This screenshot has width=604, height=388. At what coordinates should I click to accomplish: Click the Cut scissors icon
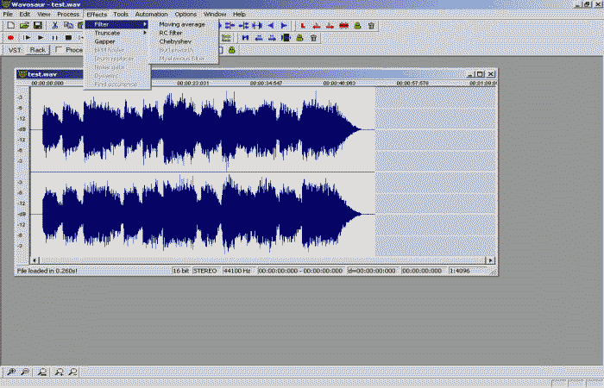tap(55, 26)
